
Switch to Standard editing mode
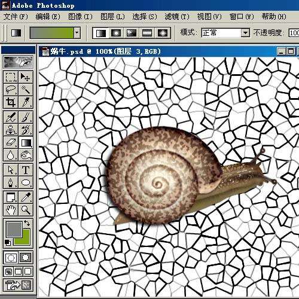[11, 257]
